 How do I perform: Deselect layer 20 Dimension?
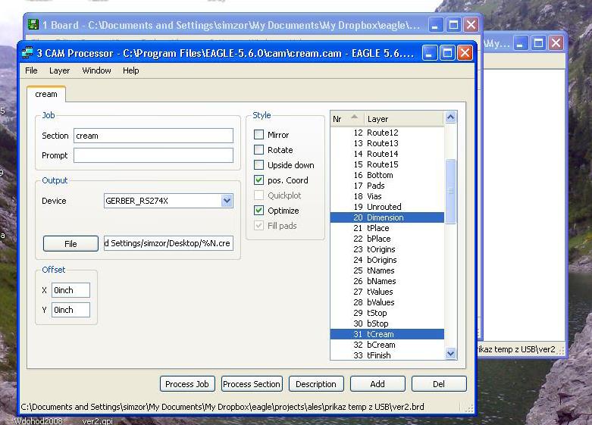(x=387, y=217)
